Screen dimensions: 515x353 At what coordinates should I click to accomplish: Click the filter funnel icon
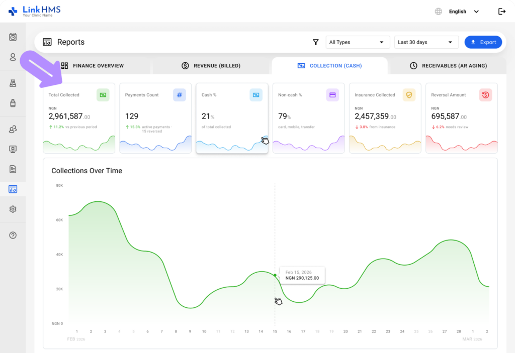tap(316, 42)
